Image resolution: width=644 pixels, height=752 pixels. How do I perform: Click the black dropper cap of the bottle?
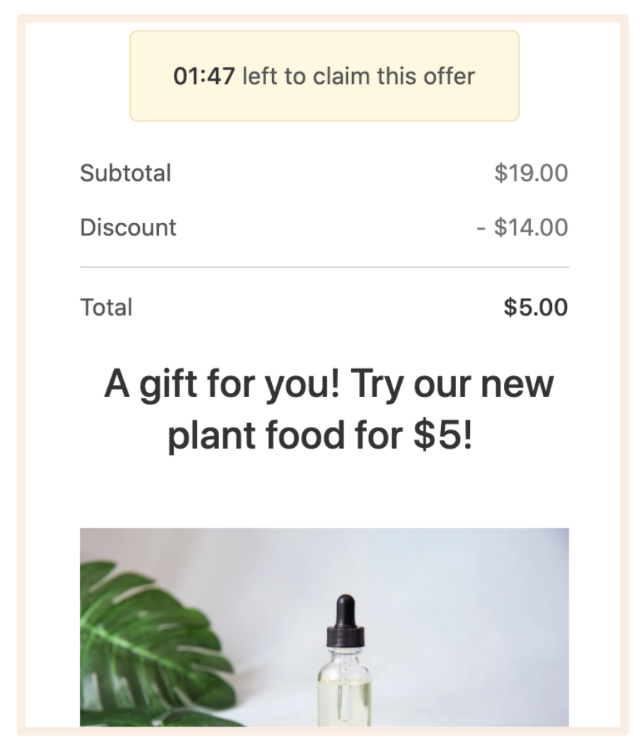tap(345, 621)
